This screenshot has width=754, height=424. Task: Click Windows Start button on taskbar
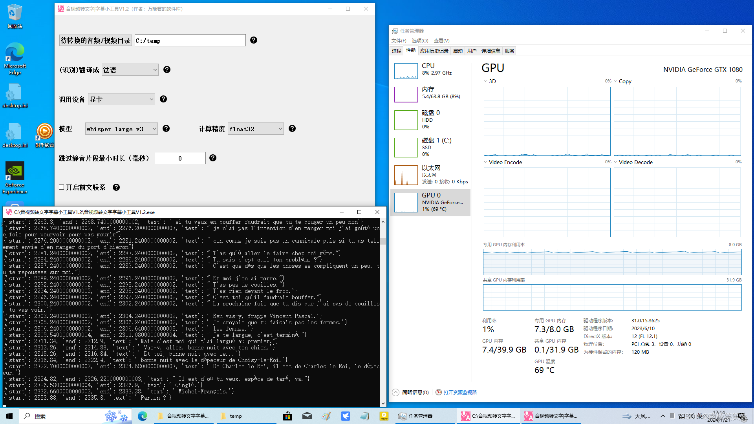[x=9, y=416]
